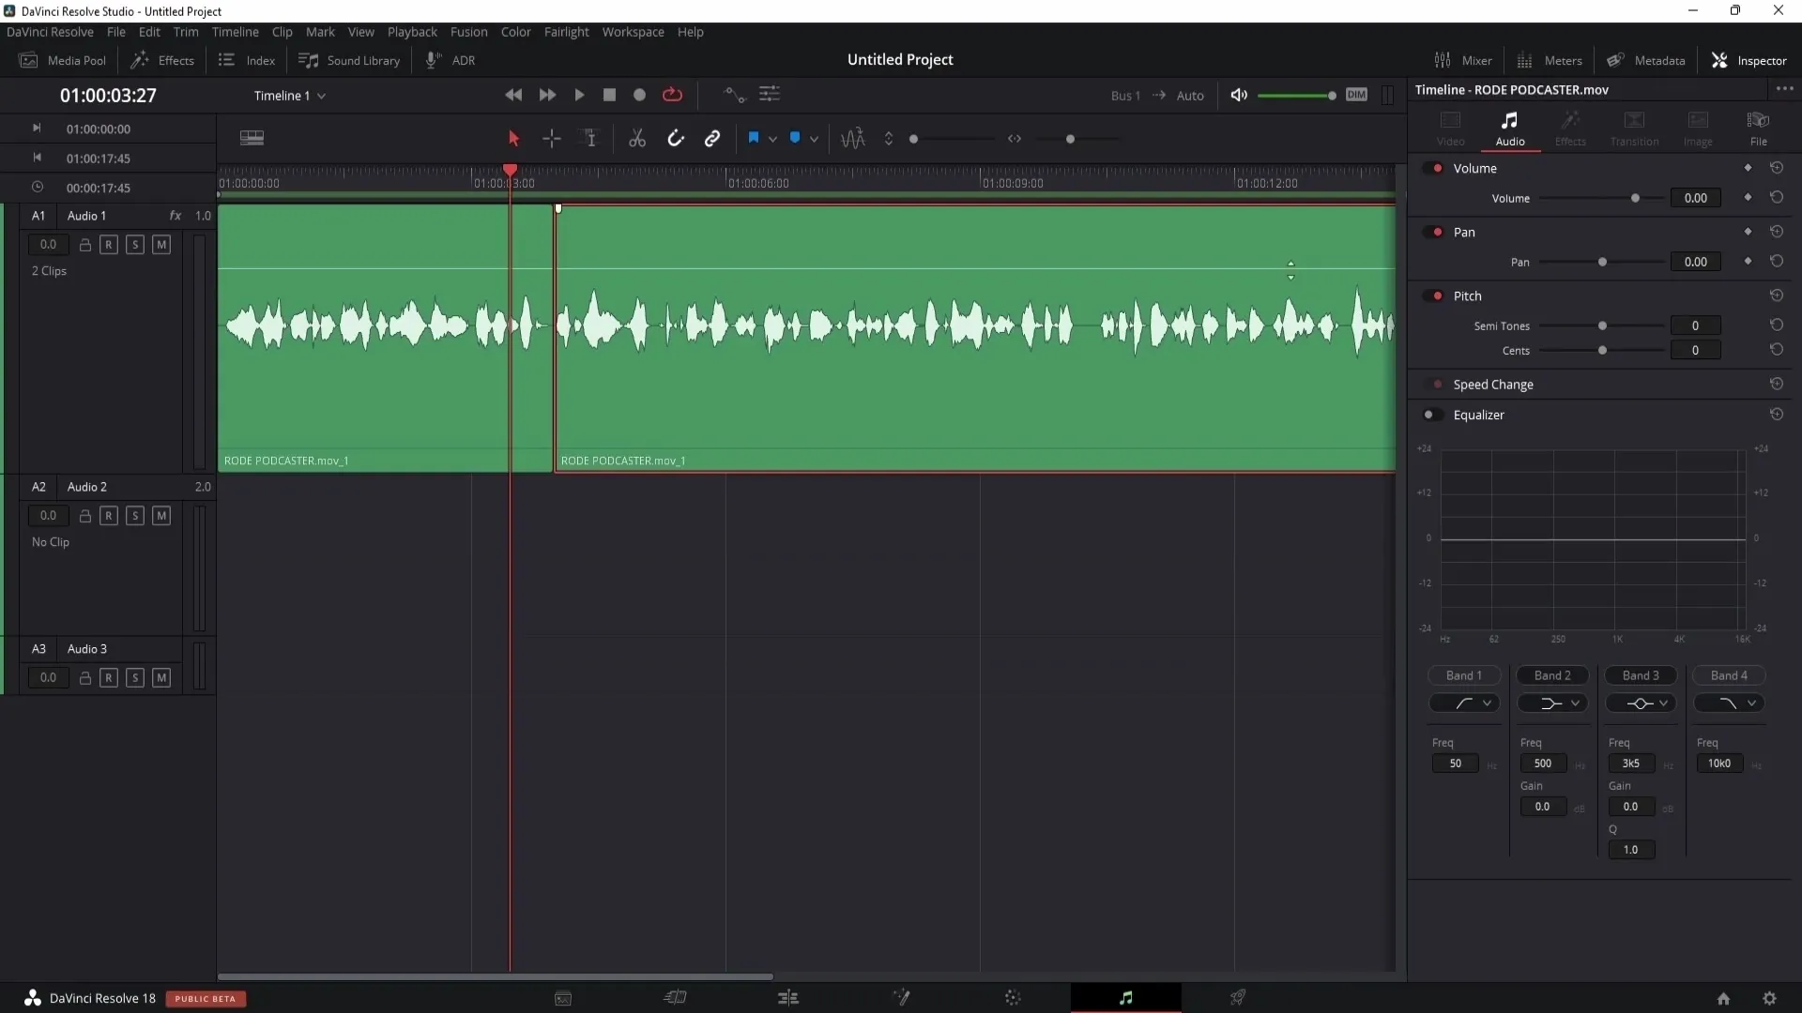The height and width of the screenshot is (1013, 1802).
Task: Open the Playback menu item
Action: [412, 32]
